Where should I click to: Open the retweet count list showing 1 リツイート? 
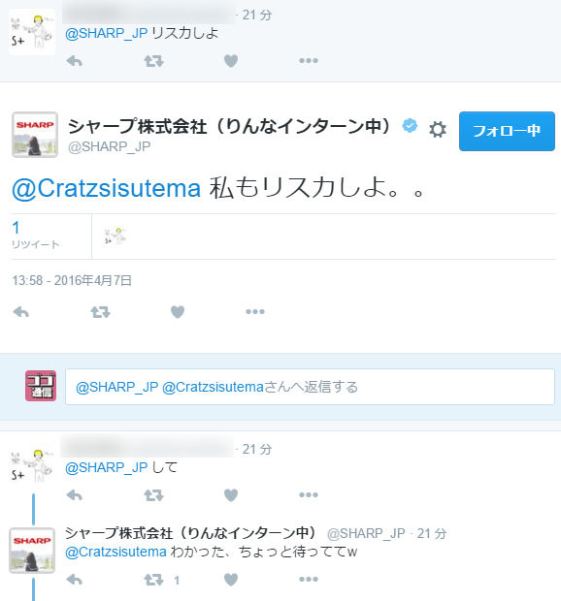click(x=35, y=235)
